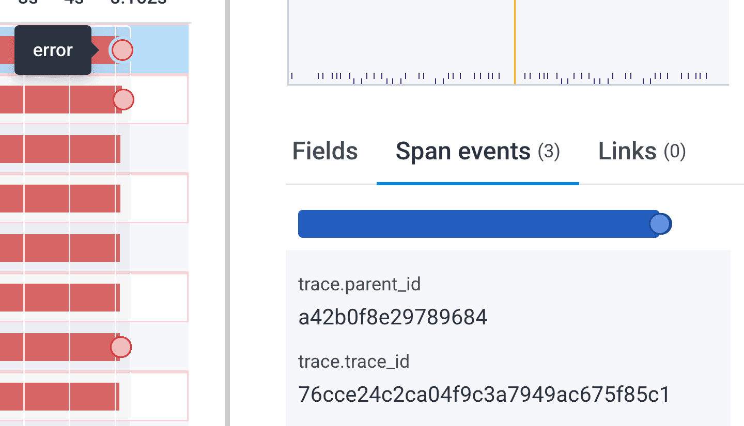
Task: Select the error indicator on the second span row
Action: coord(123,100)
